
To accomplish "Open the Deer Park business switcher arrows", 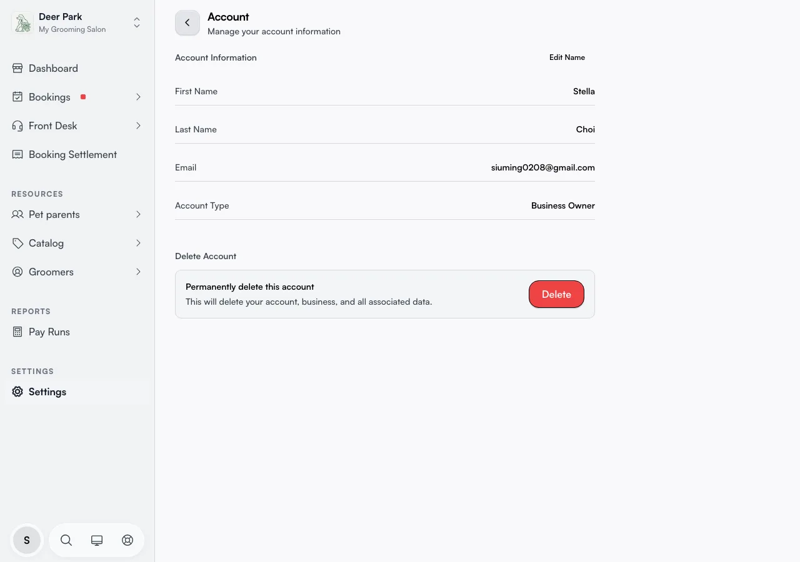I will [137, 23].
